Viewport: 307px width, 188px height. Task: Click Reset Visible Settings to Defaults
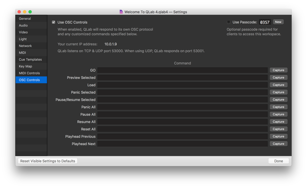48,161
